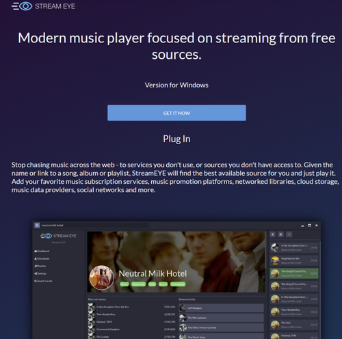Viewport: 342px width, 339px height.
Task: Click the round Neutral Milk Hotel avatar
Action: point(101,277)
